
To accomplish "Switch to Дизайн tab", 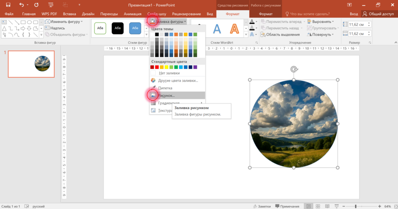I will [x=88, y=14].
